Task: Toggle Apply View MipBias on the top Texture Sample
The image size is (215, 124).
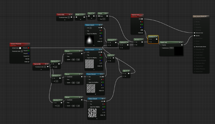Action: [x=86, y=34]
